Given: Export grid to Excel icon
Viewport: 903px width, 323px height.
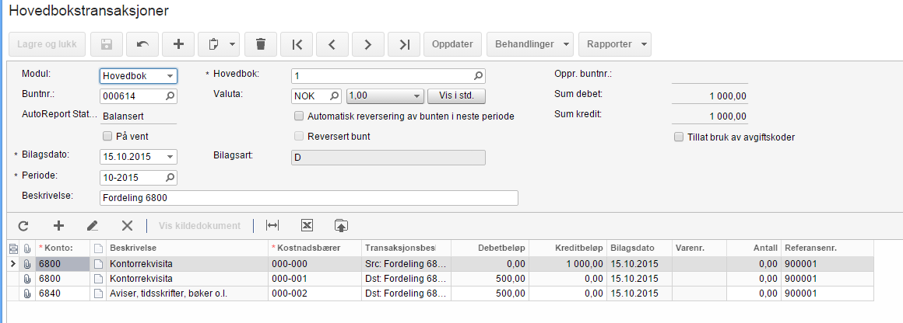Looking at the screenshot, I should tap(307, 225).
